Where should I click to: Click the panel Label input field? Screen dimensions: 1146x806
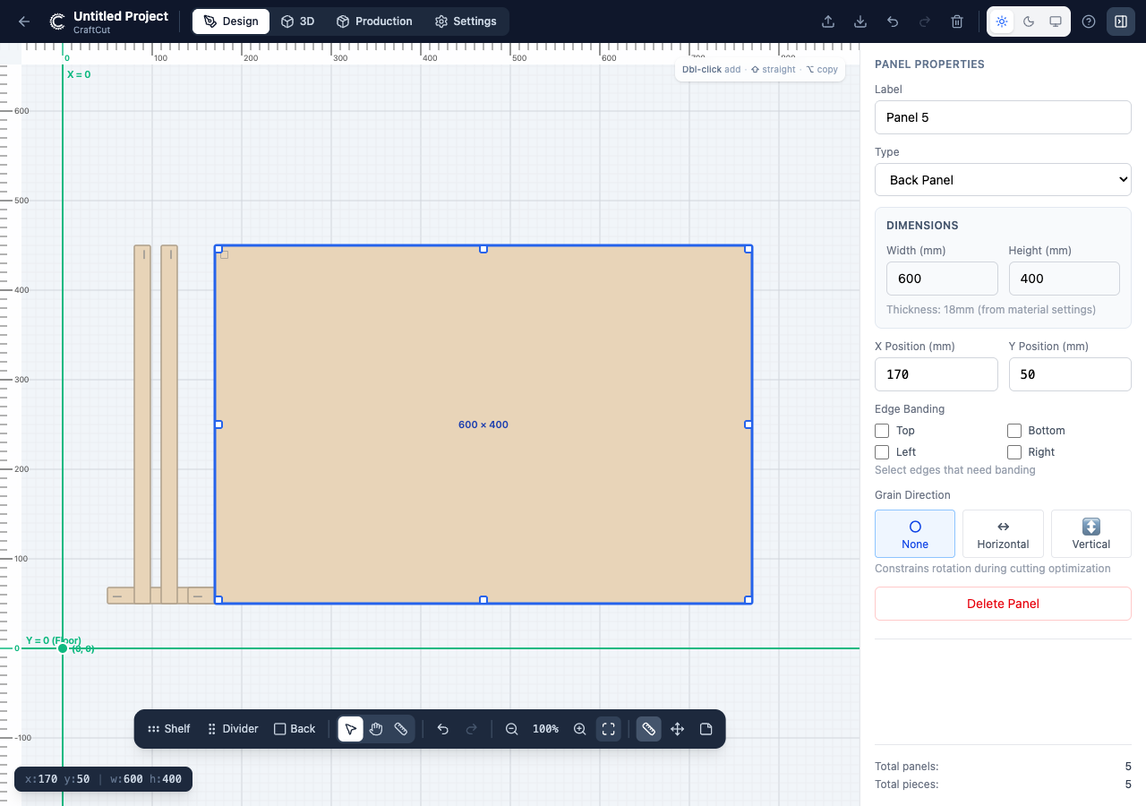pyautogui.click(x=1002, y=116)
